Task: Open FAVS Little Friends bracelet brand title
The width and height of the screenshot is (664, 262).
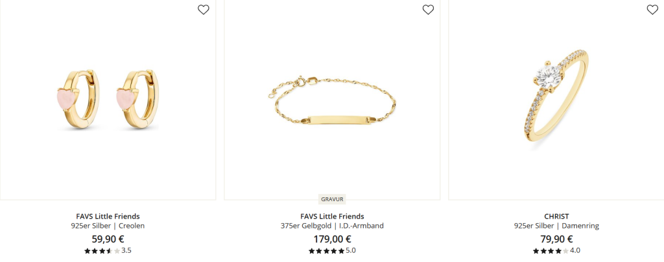Action: pos(332,216)
